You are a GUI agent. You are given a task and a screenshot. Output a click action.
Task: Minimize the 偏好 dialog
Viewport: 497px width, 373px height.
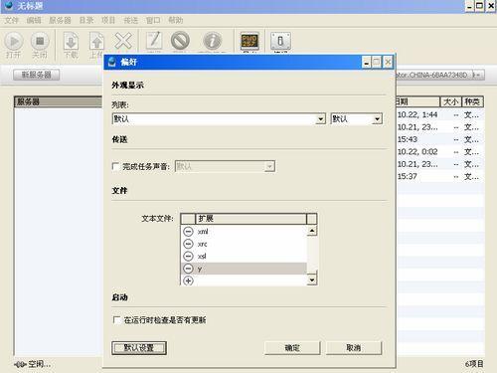coord(366,62)
